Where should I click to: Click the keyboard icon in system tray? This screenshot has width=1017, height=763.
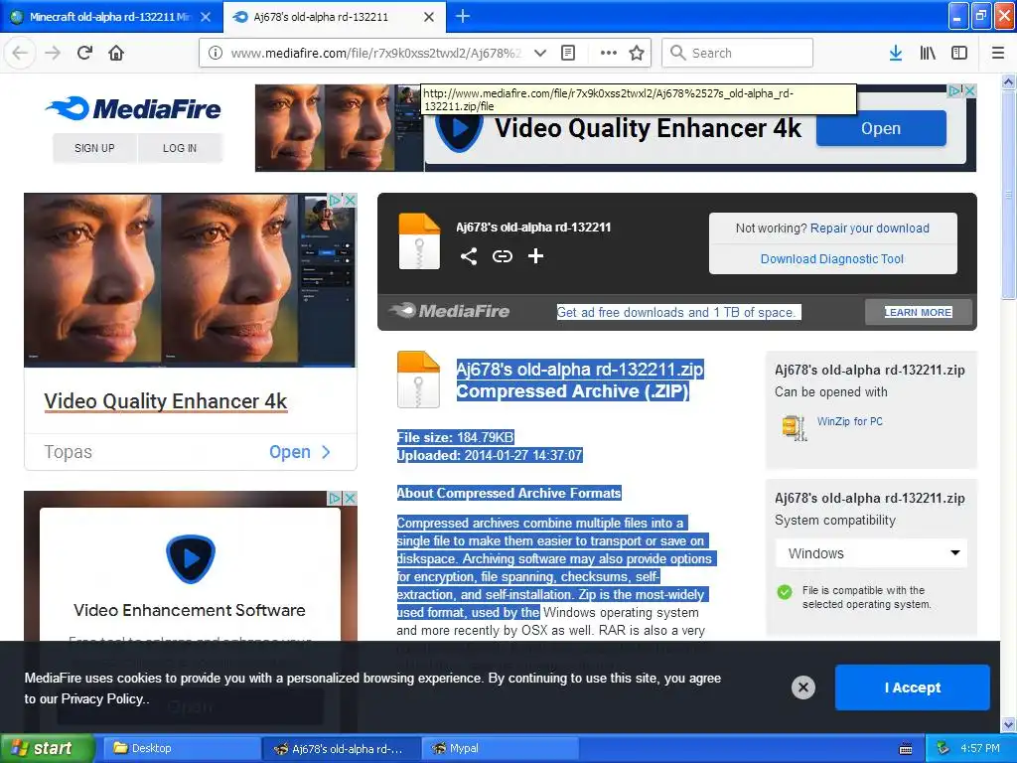pyautogui.click(x=906, y=749)
